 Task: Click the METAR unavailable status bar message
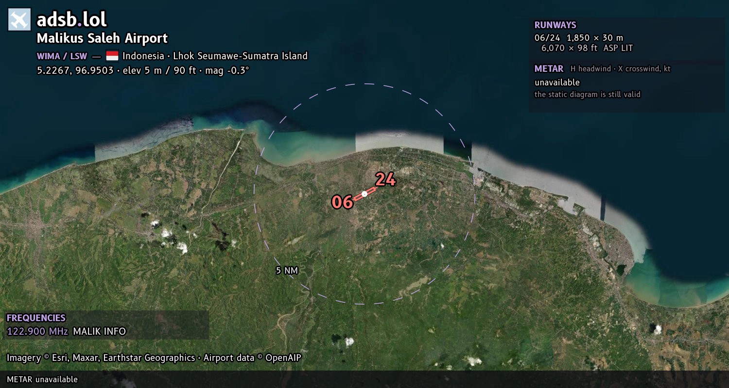(42, 379)
